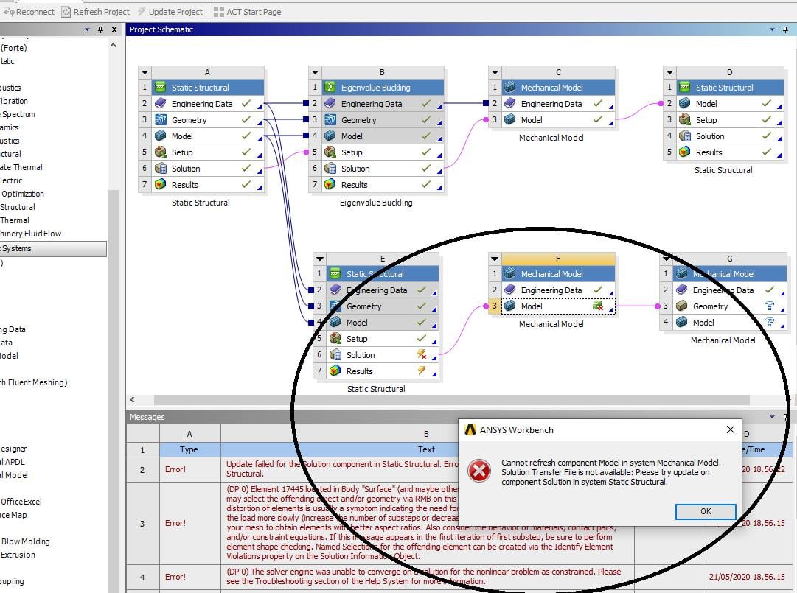Click OK in the ANSYS Workbench dialog
The width and height of the screenshot is (797, 593).
(706, 511)
